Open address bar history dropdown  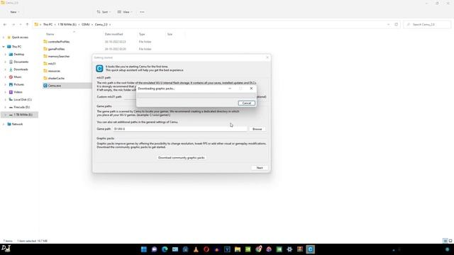click(x=388, y=25)
